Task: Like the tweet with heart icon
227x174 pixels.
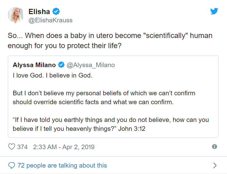Action: (x=12, y=147)
